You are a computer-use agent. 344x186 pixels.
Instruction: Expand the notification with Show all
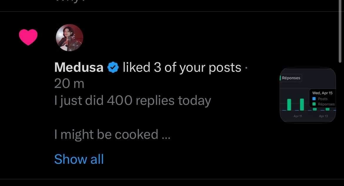pos(79,159)
